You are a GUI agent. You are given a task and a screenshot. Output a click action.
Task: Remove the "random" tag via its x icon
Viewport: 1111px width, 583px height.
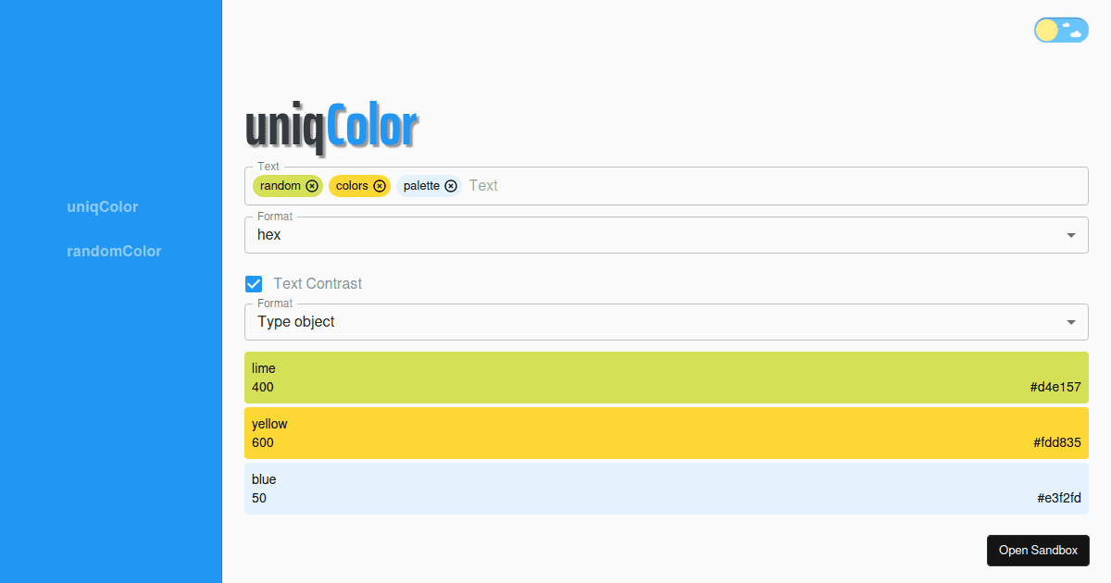click(x=313, y=185)
